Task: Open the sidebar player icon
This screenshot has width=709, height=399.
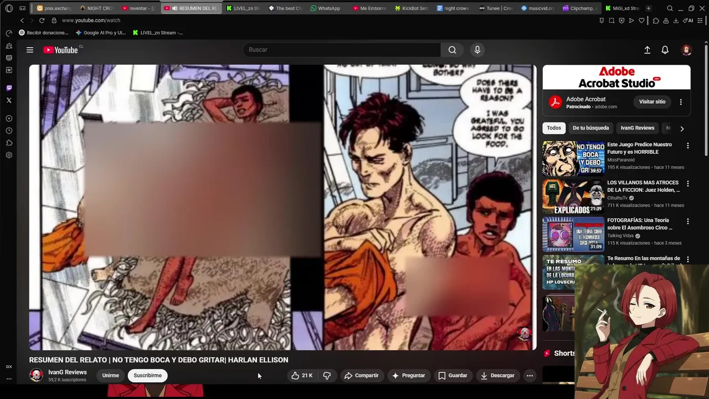Action: tap(9, 119)
